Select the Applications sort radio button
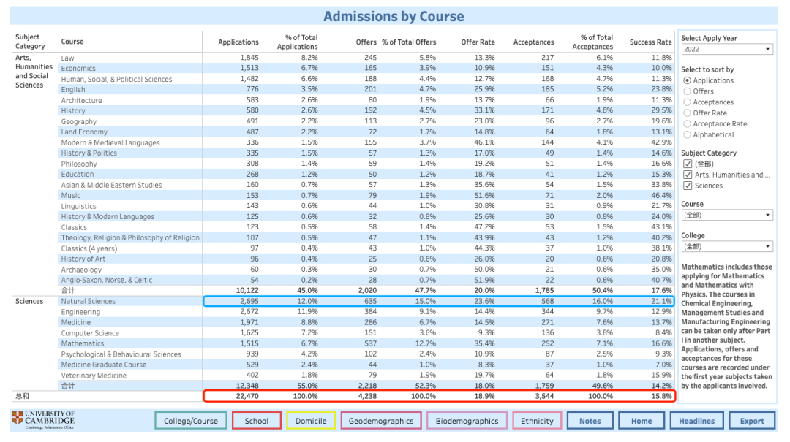790x442 pixels. [687, 80]
